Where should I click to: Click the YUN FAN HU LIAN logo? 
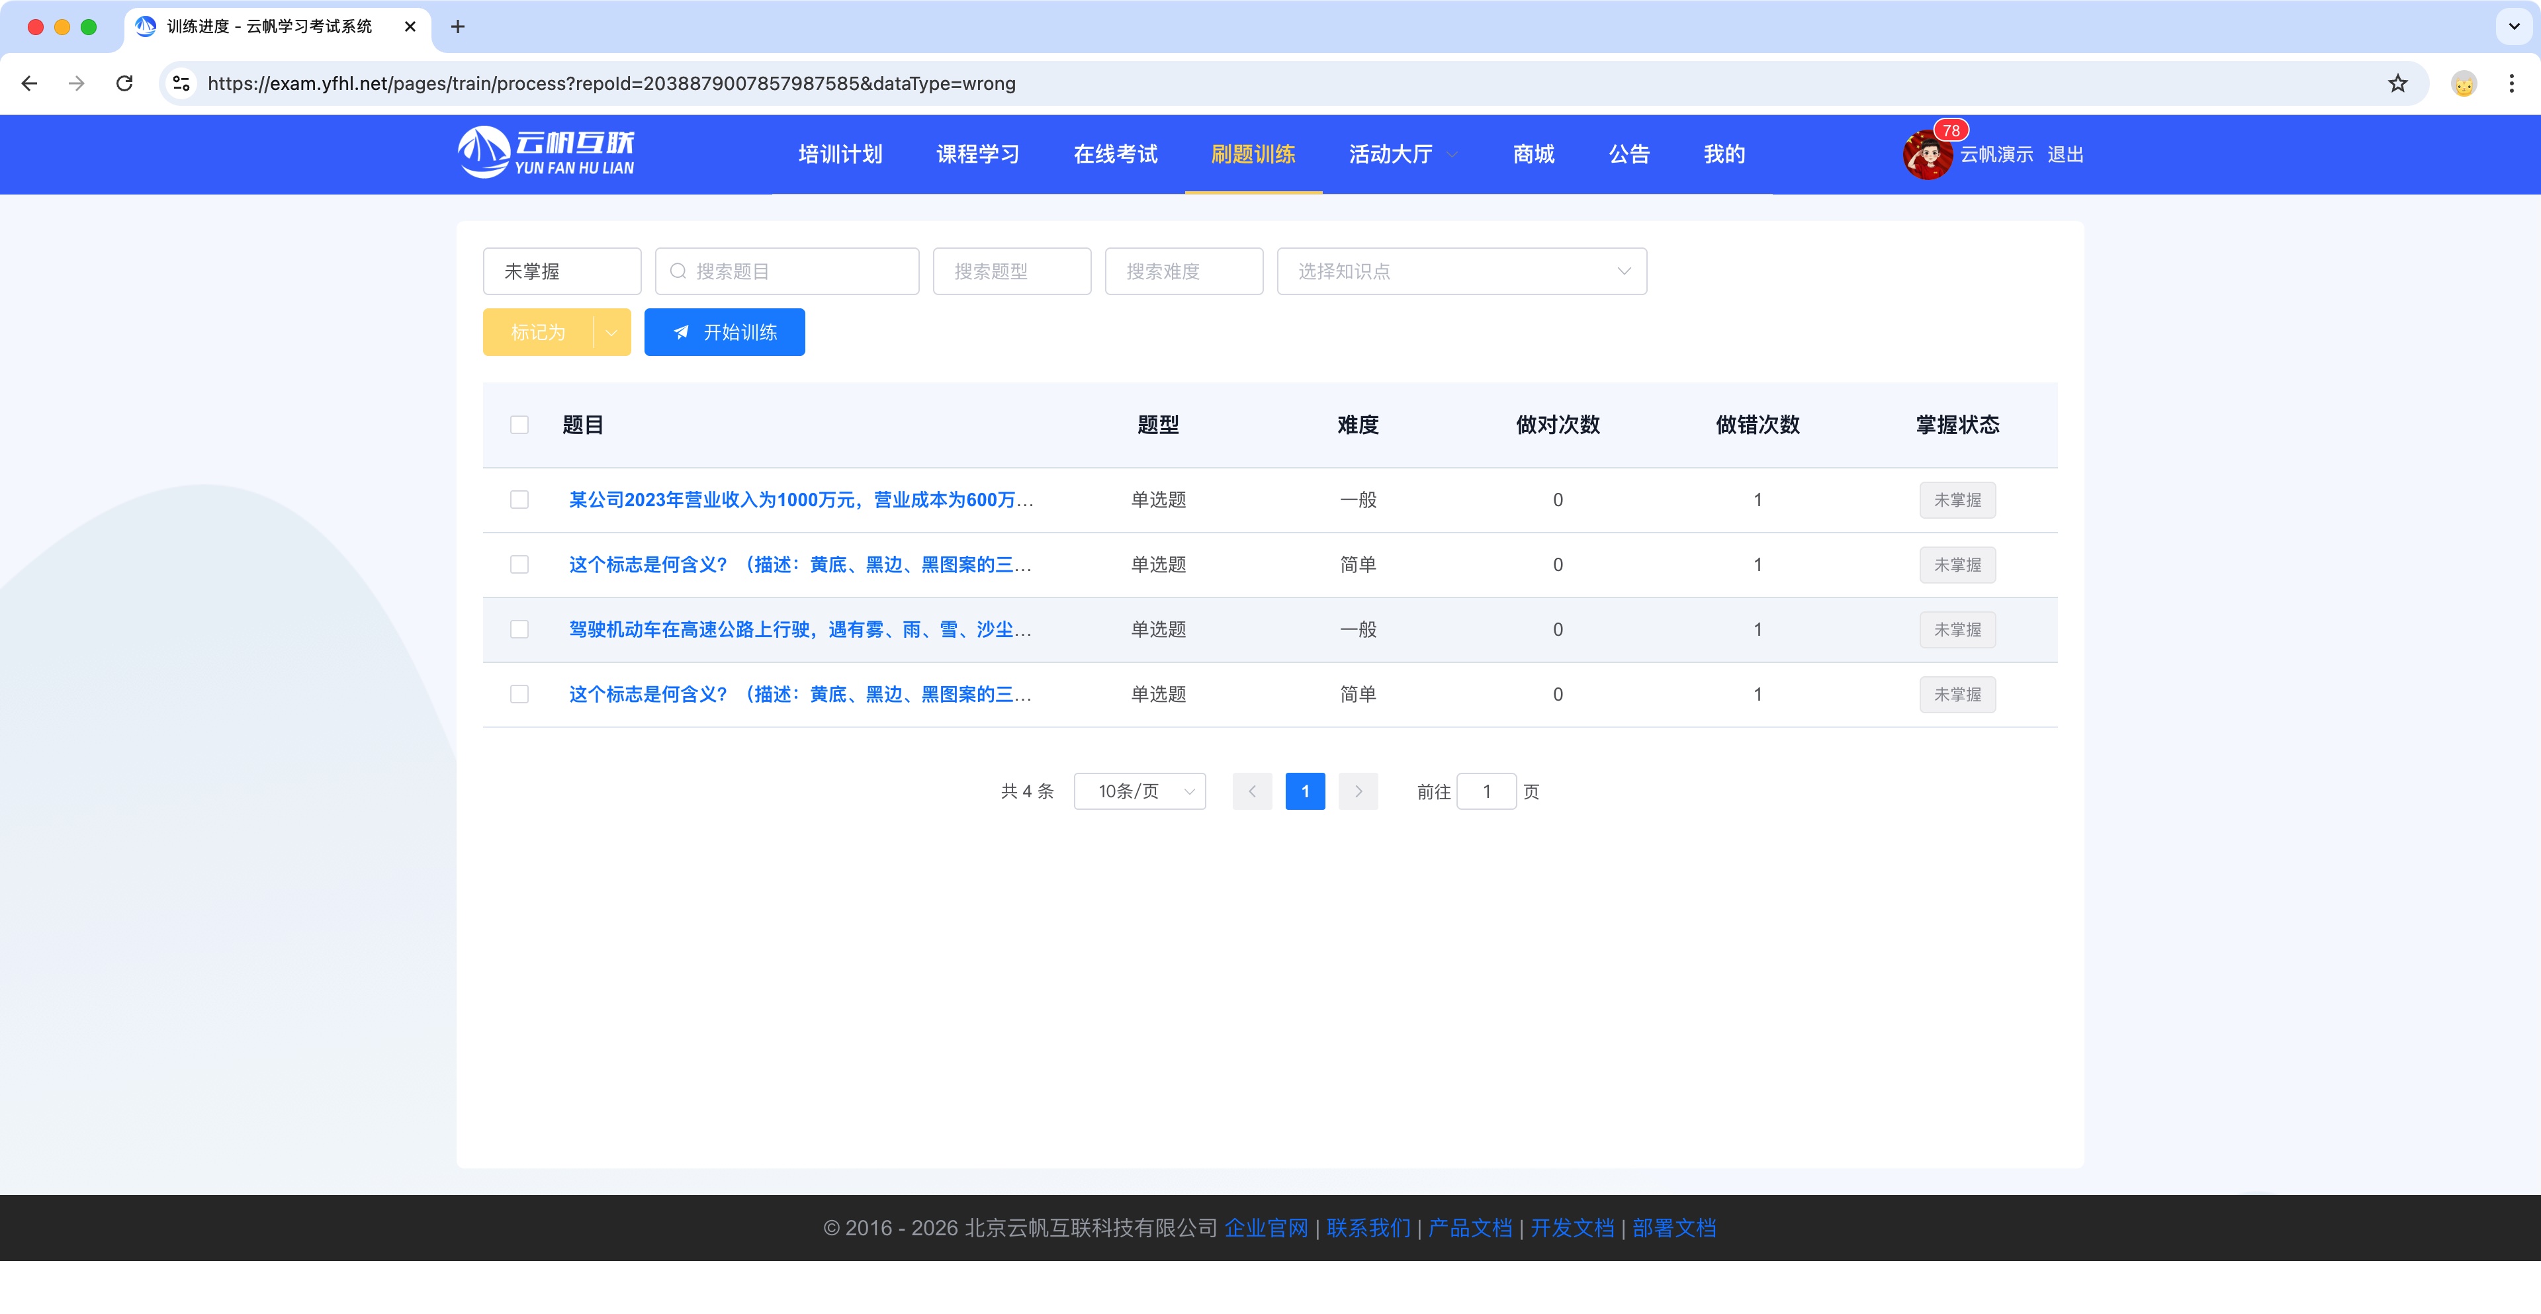pyautogui.click(x=545, y=154)
